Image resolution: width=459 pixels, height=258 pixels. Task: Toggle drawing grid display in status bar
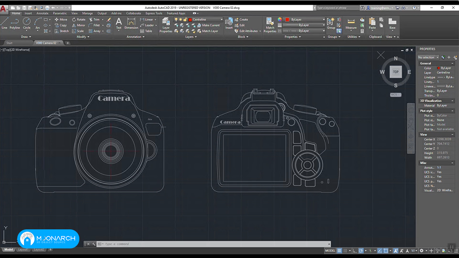click(x=339, y=251)
